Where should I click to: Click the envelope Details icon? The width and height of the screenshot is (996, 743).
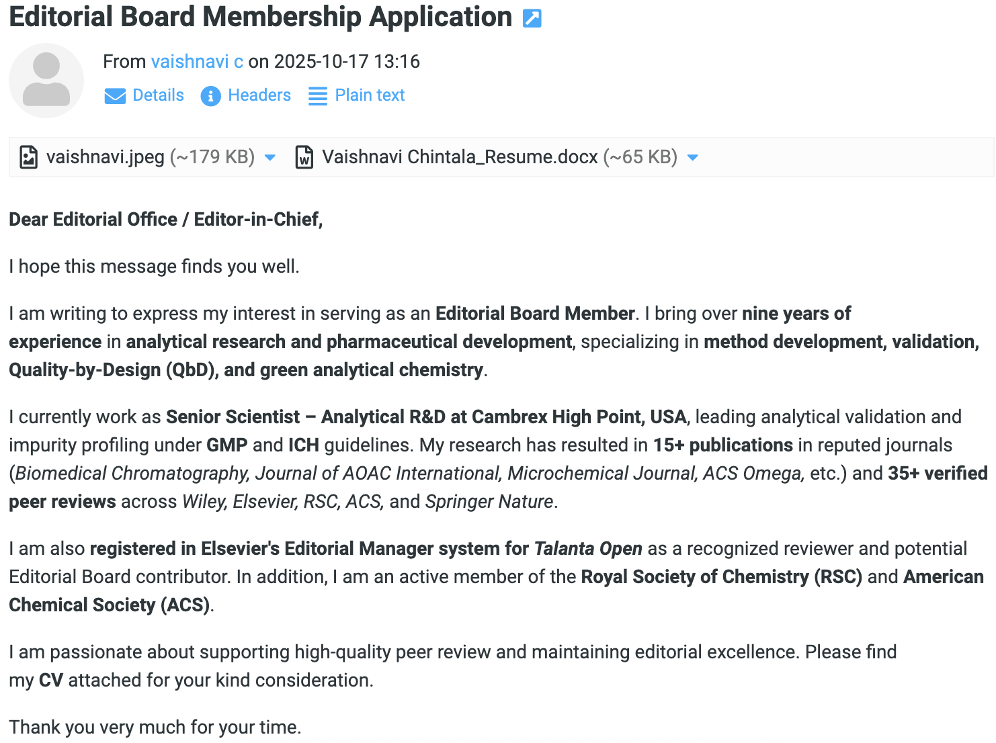pyautogui.click(x=115, y=96)
